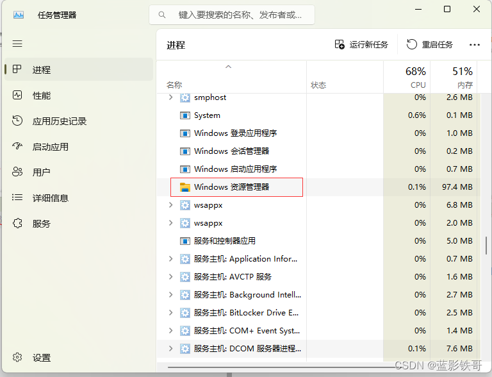Expand the wsappx row using 6.8 MB
Image resolution: width=492 pixels, height=377 pixels.
(x=170, y=205)
